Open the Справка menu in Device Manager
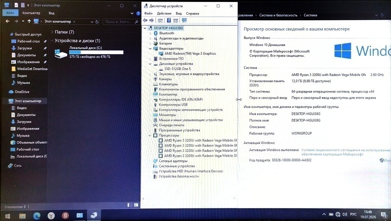The height and width of the screenshot is (221, 391). click(192, 13)
